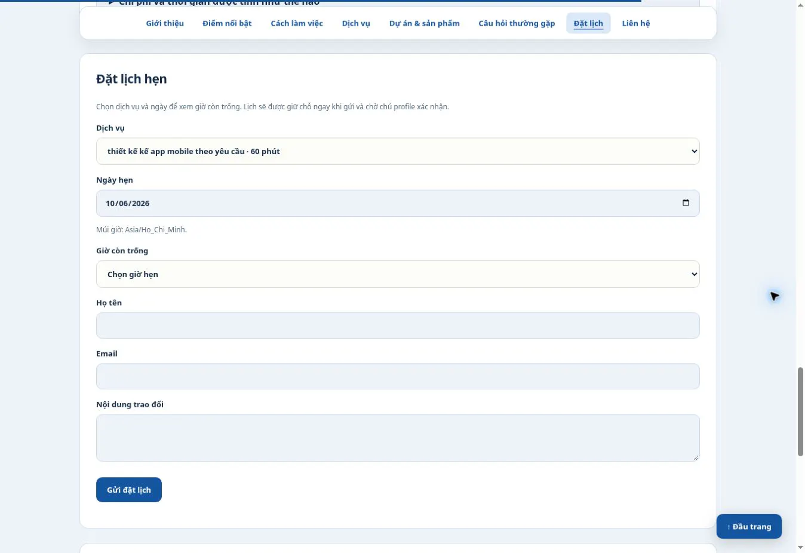The height and width of the screenshot is (553, 805).
Task: Submit with the Gửi đặt lịch button
Action: (129, 490)
